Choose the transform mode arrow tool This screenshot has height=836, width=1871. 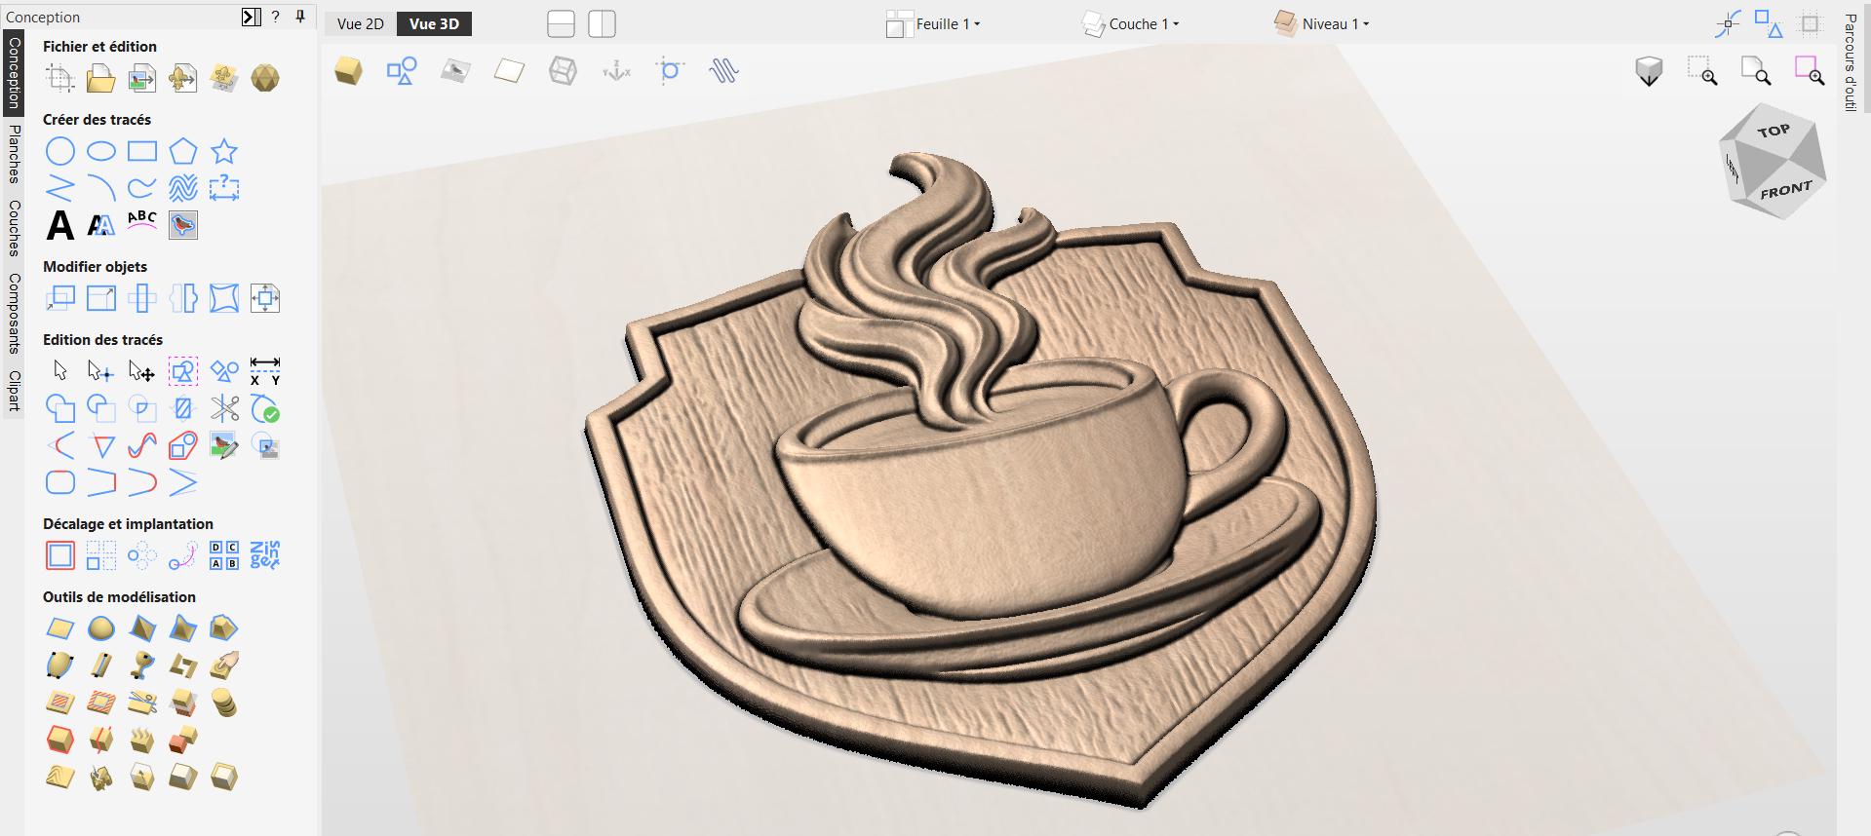click(x=142, y=371)
